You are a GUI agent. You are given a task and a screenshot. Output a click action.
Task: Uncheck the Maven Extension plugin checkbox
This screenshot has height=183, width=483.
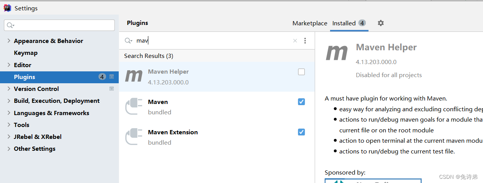click(302, 132)
